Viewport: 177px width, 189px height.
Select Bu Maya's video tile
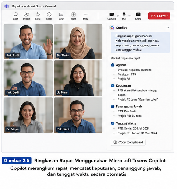pyautogui.click(x=28, y=115)
